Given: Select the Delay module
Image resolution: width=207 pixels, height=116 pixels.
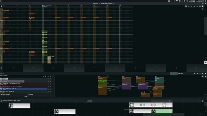Looking at the screenshot, I should tap(159, 80).
